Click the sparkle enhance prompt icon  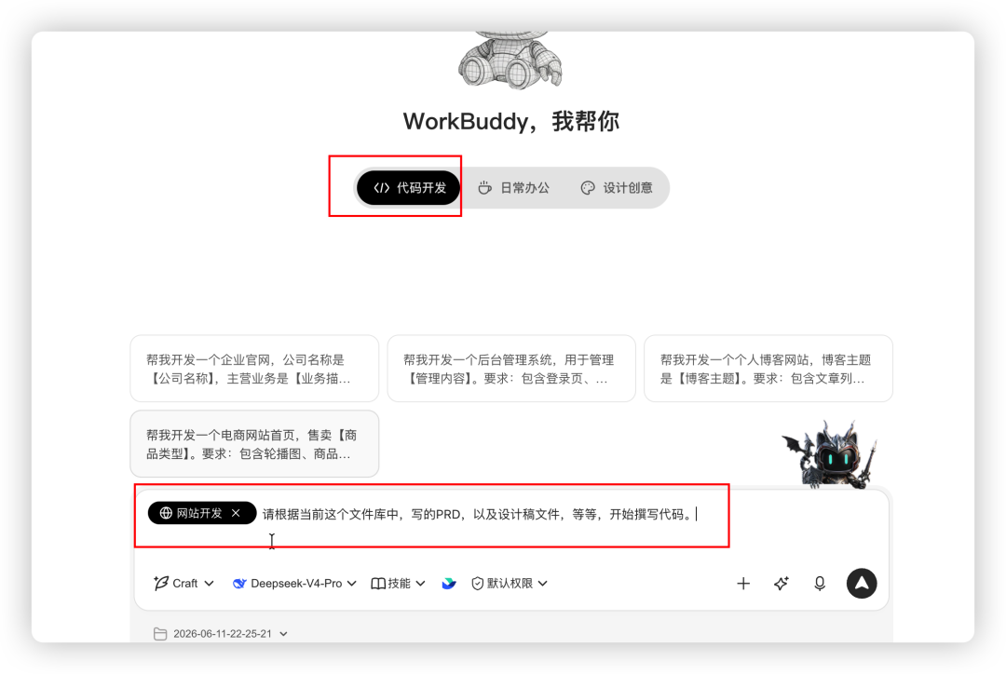click(x=781, y=584)
